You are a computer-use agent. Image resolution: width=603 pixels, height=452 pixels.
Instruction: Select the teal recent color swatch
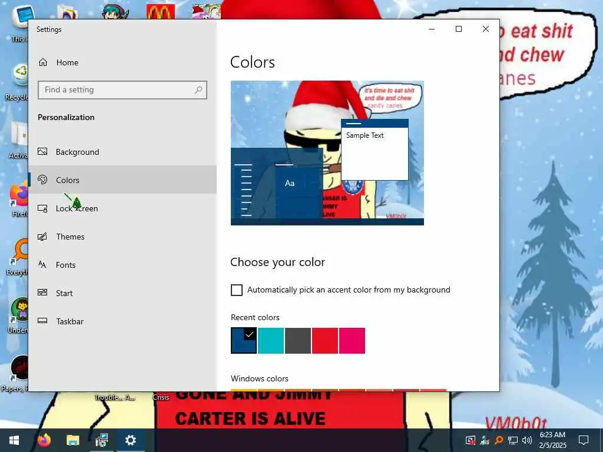coord(271,341)
